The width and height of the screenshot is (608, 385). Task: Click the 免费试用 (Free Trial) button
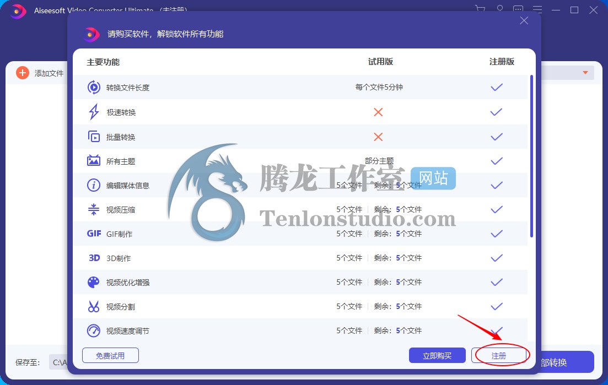point(110,356)
